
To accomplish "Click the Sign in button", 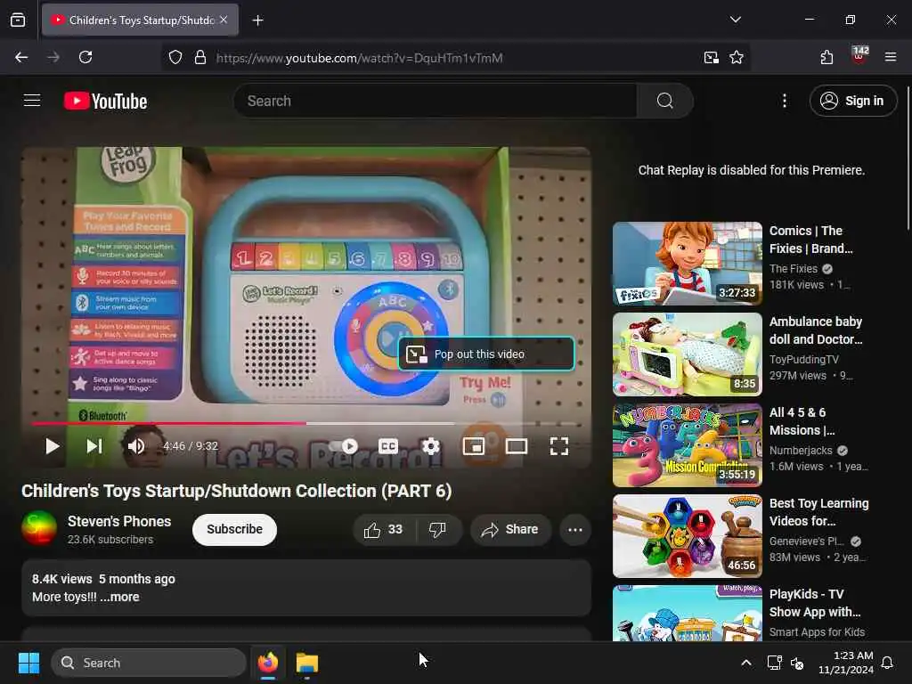I will tap(852, 101).
